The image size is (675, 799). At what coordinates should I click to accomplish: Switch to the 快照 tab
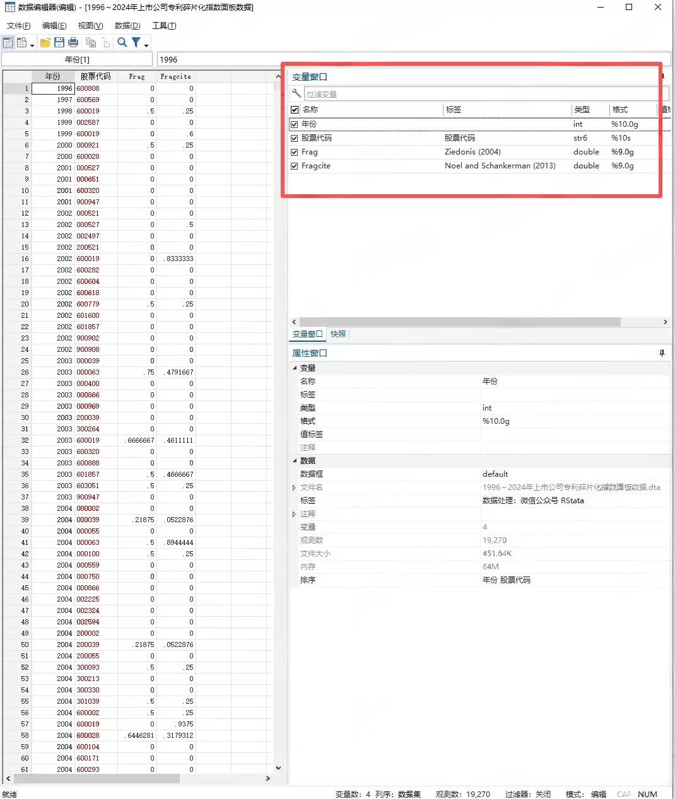click(x=338, y=334)
